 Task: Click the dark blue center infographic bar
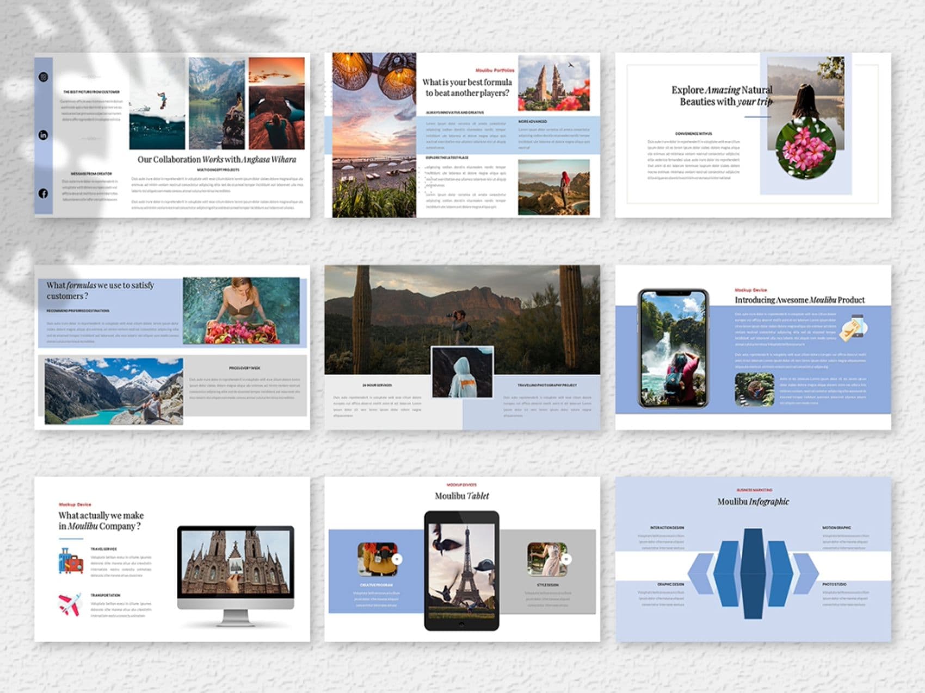pos(753,573)
